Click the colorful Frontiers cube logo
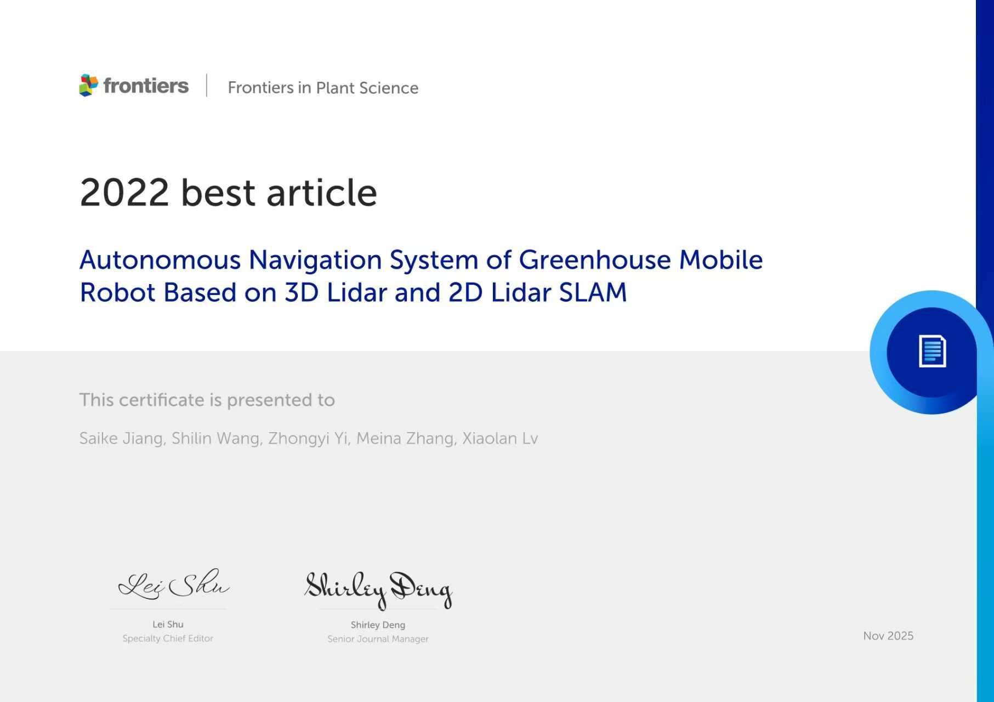The height and width of the screenshot is (702, 994). (88, 86)
